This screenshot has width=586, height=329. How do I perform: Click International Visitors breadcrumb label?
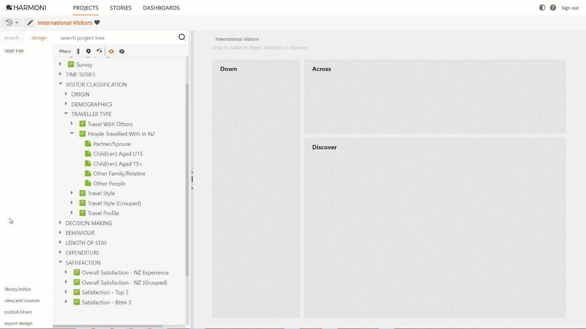click(x=237, y=39)
